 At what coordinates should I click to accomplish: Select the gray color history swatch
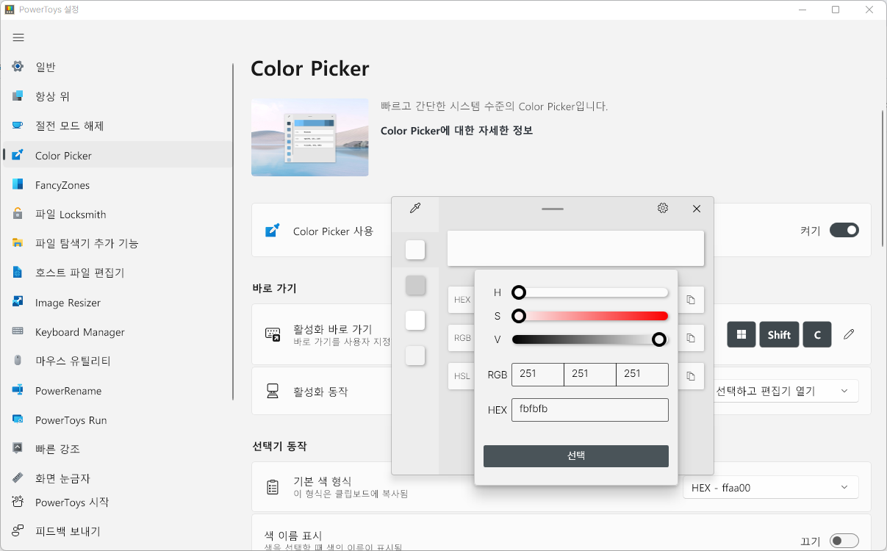pos(415,285)
